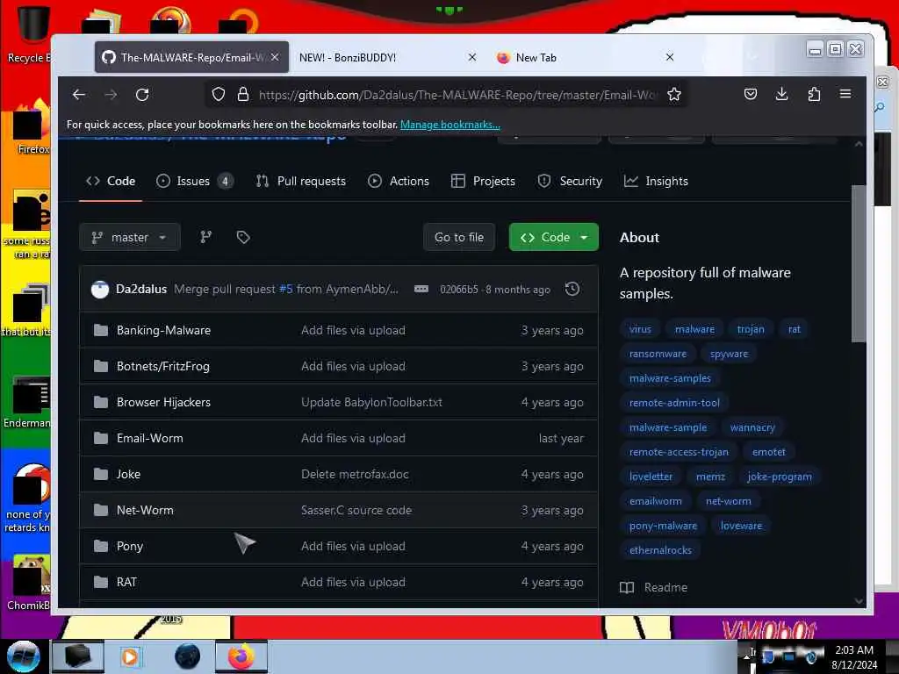This screenshot has width=899, height=674.
Task: Open the Issues tab
Action: [x=194, y=181]
